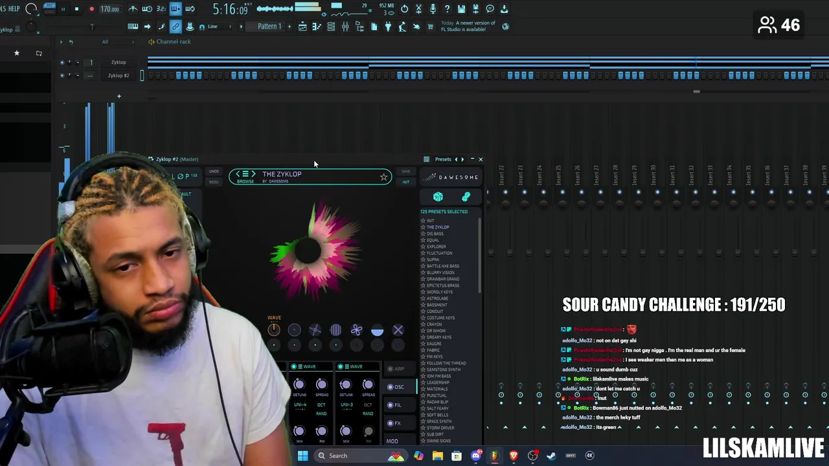Toggle the link multi-controller icon
829x466 pixels.
click(176, 27)
